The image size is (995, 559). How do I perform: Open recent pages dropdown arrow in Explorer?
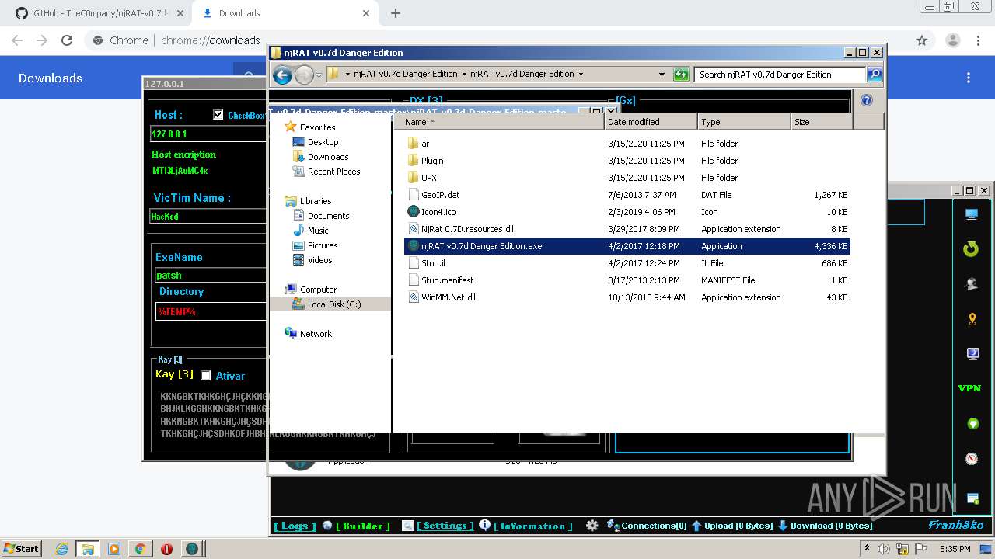click(x=319, y=75)
